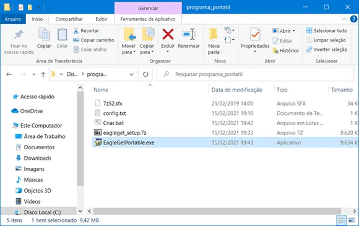Click Recortar scissors icon
This screenshot has height=226, width=359.
click(x=76, y=31)
